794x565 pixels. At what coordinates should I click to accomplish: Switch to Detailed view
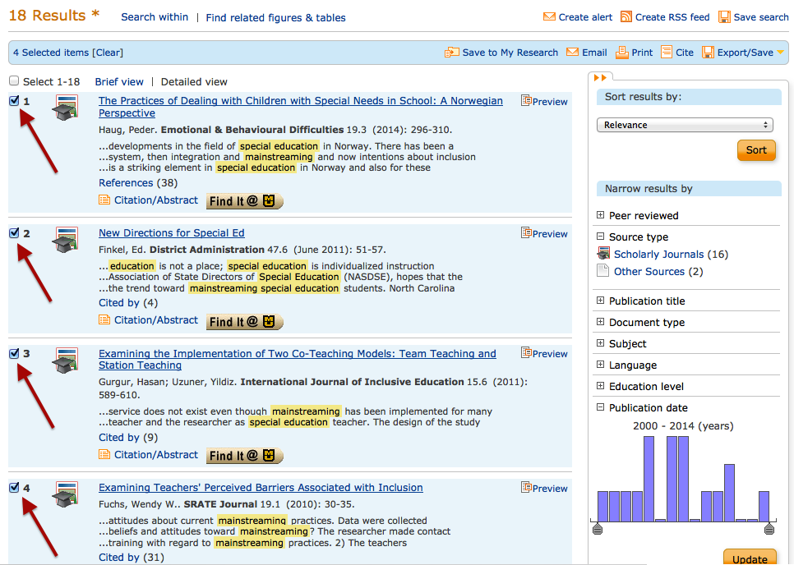(194, 81)
